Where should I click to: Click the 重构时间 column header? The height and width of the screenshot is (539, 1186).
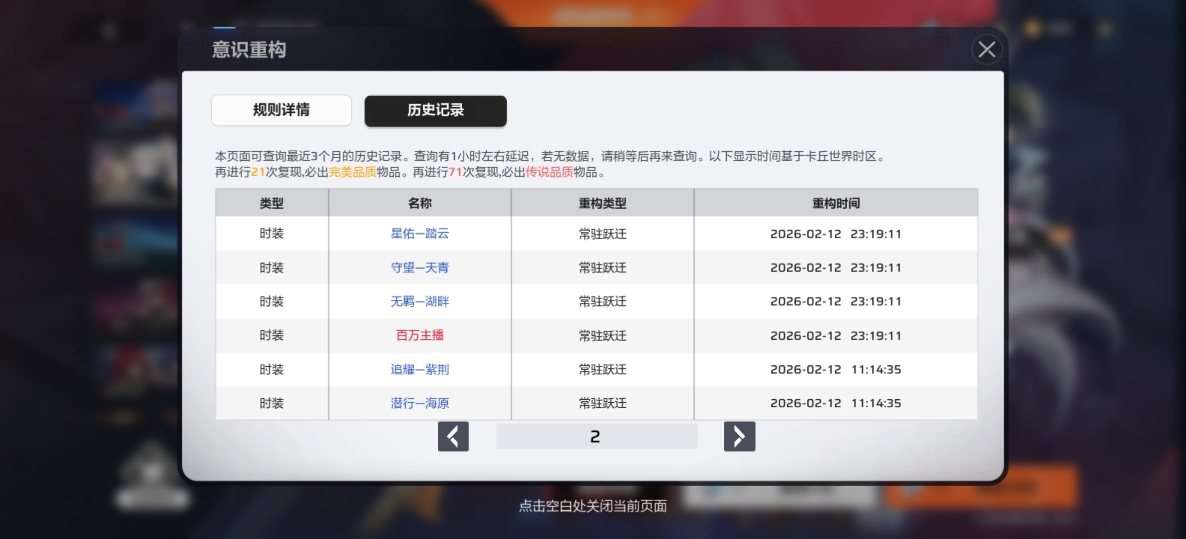tap(836, 203)
